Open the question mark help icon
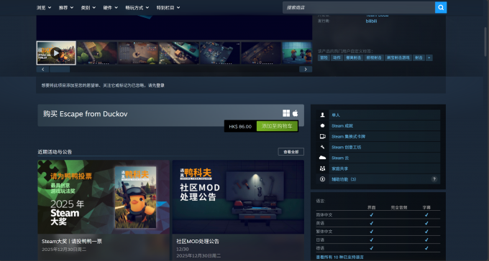The height and width of the screenshot is (261, 489). (434, 179)
